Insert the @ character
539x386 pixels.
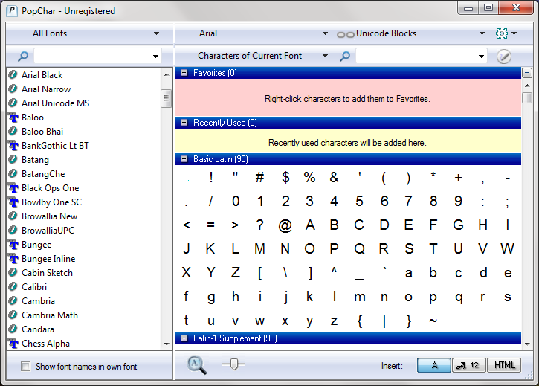pos(285,225)
